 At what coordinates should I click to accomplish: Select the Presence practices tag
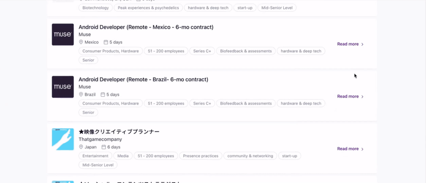click(x=201, y=156)
